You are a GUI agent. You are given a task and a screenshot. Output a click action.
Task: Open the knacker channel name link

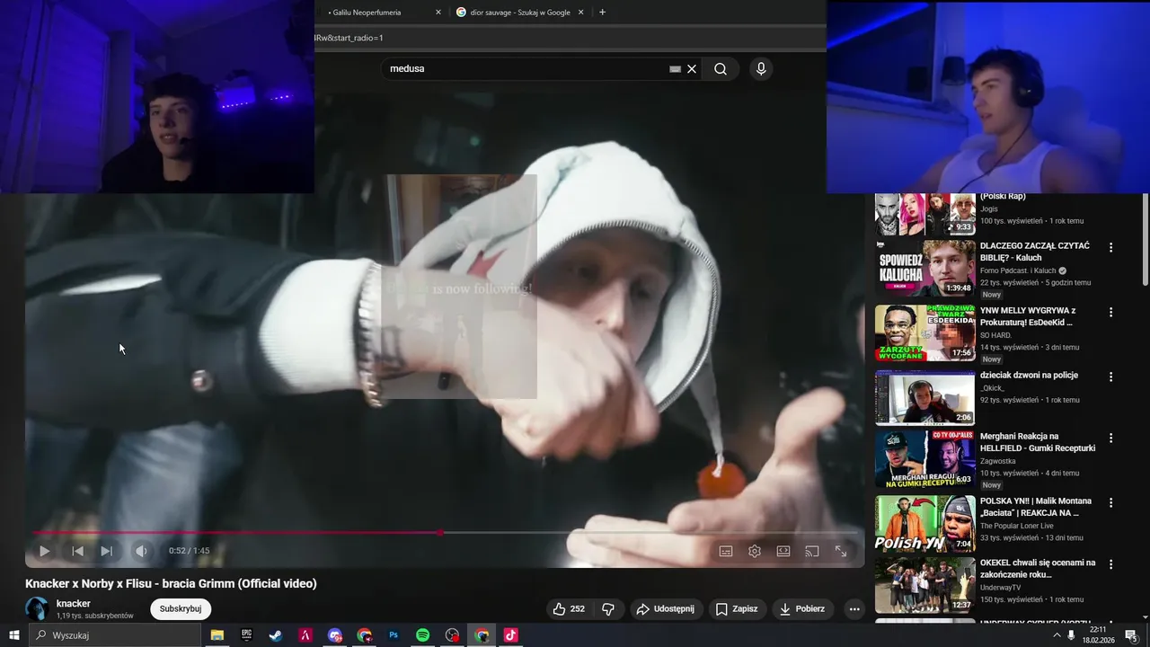point(74,604)
